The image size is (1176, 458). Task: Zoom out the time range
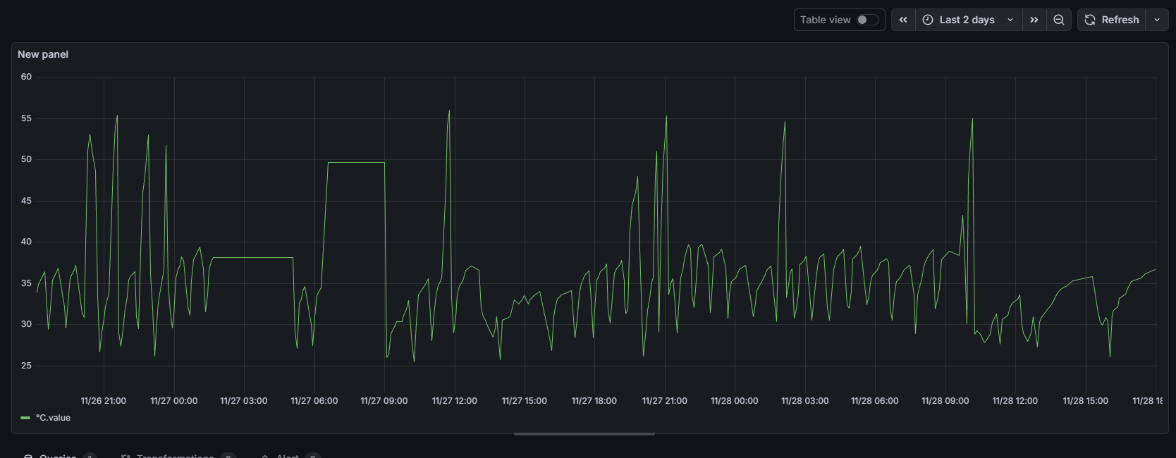coord(1059,20)
